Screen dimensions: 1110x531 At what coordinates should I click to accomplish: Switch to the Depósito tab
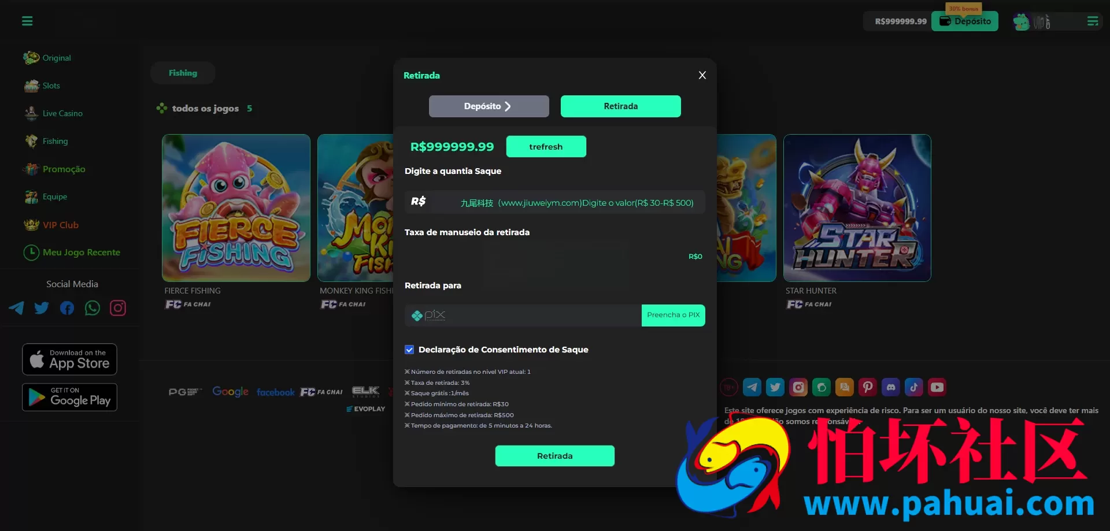[489, 106]
